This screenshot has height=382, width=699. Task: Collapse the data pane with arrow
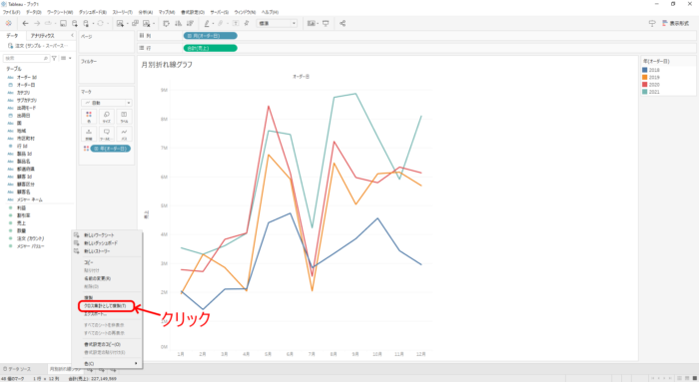pos(72,35)
